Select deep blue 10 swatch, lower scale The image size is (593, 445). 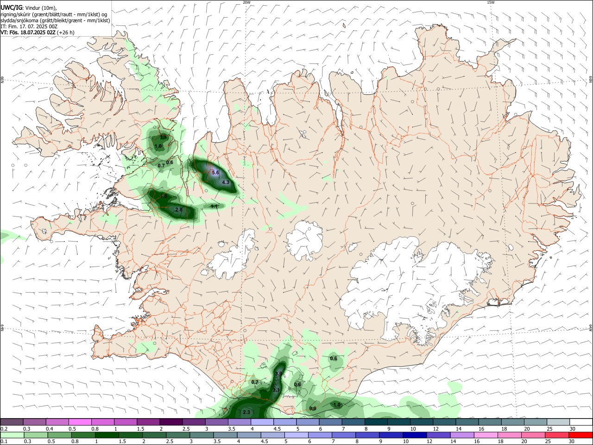tap(414, 435)
